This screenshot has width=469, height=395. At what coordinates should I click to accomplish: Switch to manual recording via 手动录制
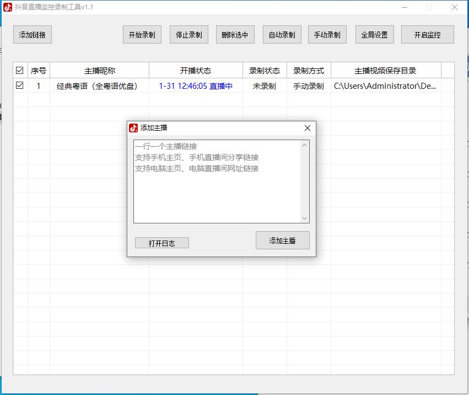pos(327,34)
